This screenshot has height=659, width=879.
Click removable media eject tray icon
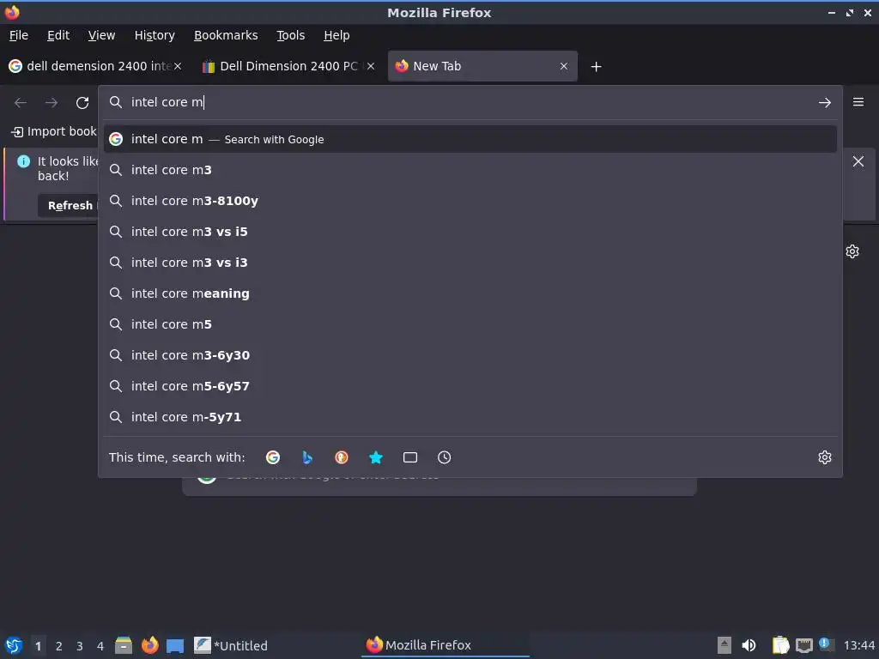click(x=724, y=645)
